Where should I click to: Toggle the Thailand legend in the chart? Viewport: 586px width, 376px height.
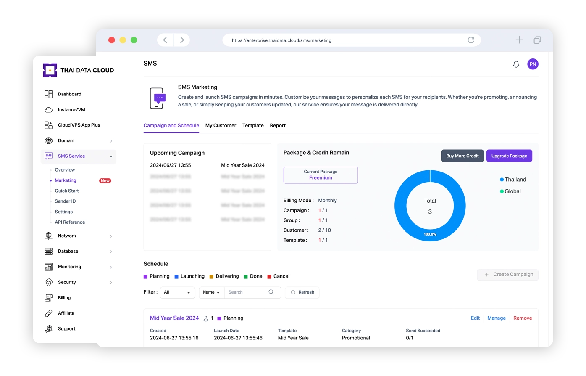(512, 180)
